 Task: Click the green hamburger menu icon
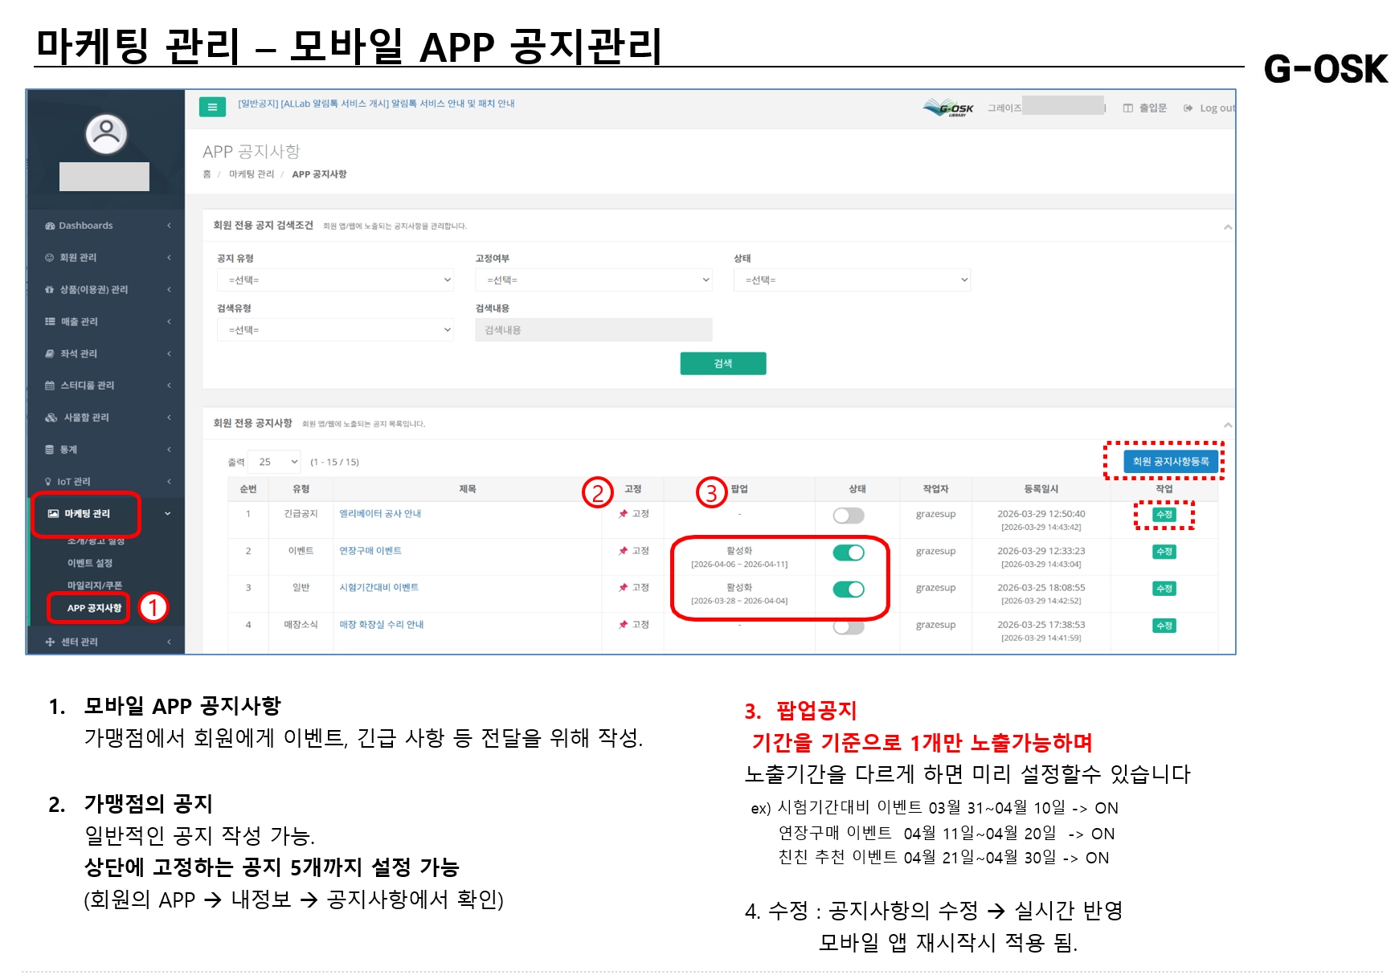point(212,107)
